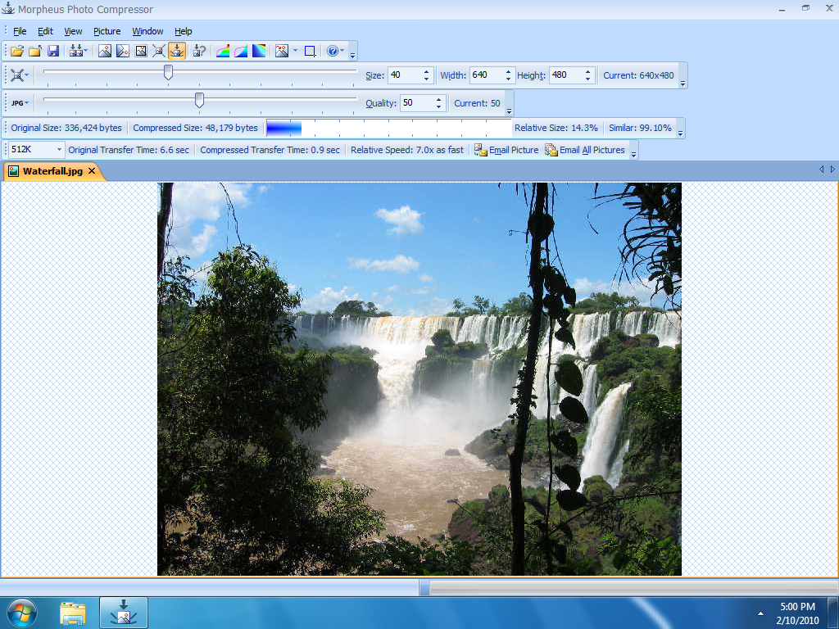This screenshot has height=629, width=839.
Task: Click the rainbow curve adjustment icon
Action: pos(223,51)
